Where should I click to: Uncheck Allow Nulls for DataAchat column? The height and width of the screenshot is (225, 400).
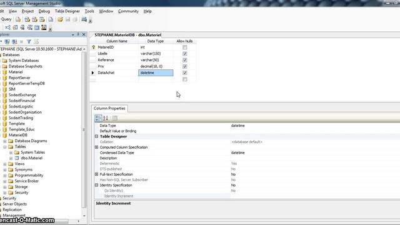pyautogui.click(x=185, y=72)
